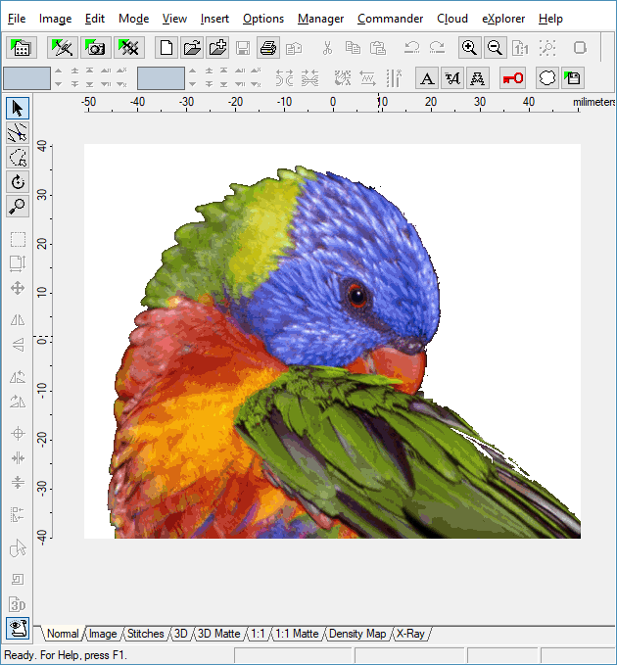Viewport: 617px width, 665px height.
Task: Create a new document with blank page icon
Action: tap(167, 47)
